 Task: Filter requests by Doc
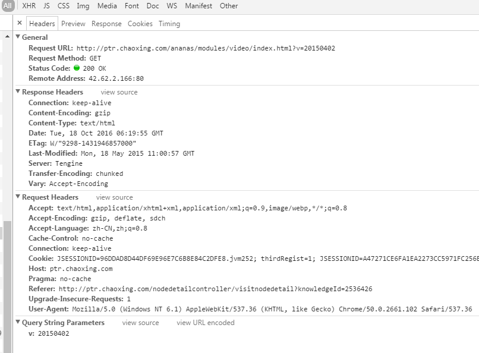click(x=153, y=6)
